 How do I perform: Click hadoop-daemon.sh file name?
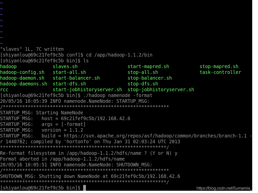22,78
